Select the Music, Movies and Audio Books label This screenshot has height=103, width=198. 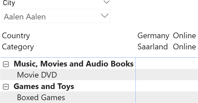[x=74, y=64]
